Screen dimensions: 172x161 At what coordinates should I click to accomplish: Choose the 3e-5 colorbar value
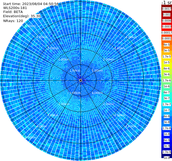[167, 50]
